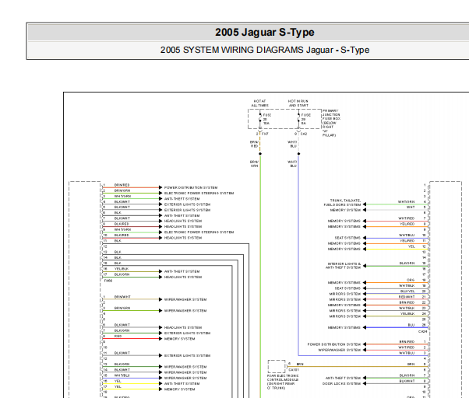Click "WIPER/WASHER SYSTEM" on the BRN/WHT wire
This screenshot has width=469, height=398.
(185, 299)
